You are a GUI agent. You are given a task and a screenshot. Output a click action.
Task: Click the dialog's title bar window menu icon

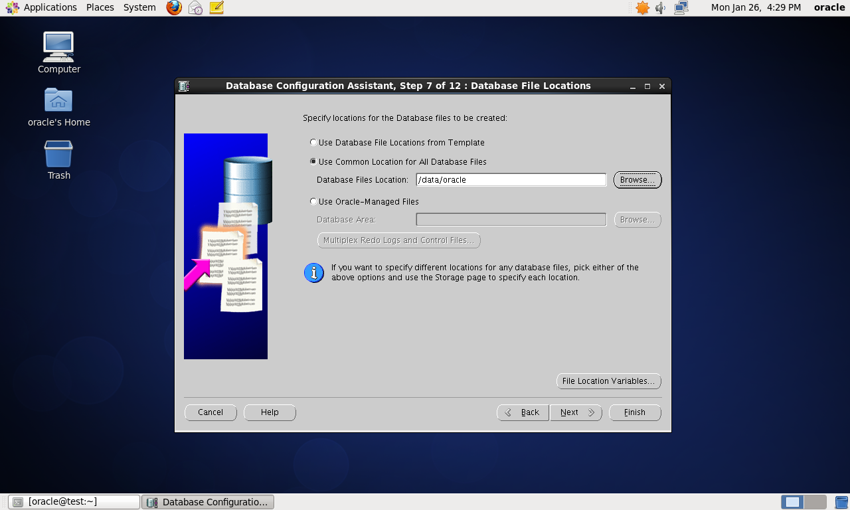(x=184, y=86)
